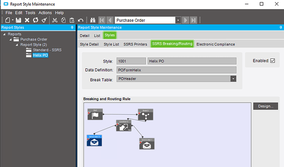Open the Purchase Order navigation dropdown arrow
The height and width of the screenshot is (167, 284).
178,20
